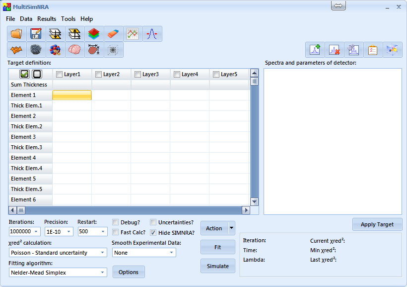
Task: Open the Help menu
Action: click(x=86, y=19)
